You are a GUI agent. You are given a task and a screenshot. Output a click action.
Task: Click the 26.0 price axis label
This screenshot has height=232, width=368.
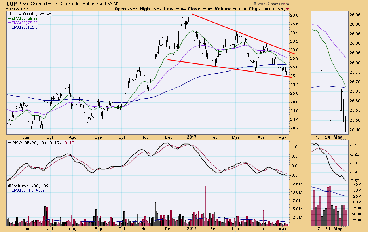(x=294, y=50)
